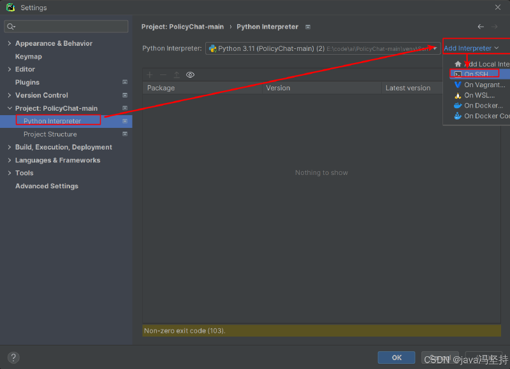Click the Docker Compose icon

[x=458, y=116]
